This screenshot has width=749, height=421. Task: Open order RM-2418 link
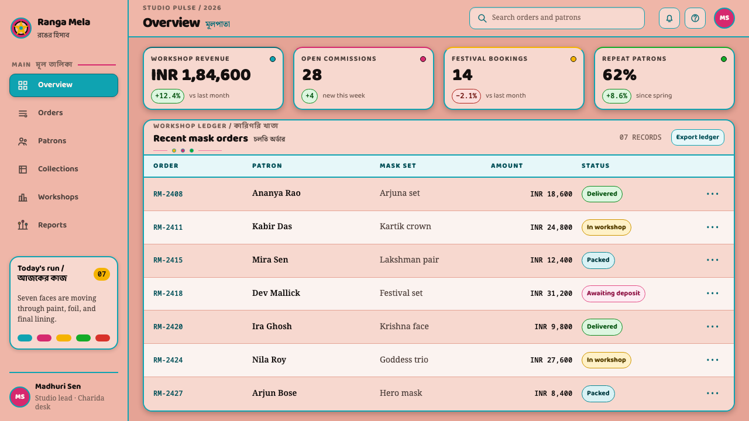168,294
